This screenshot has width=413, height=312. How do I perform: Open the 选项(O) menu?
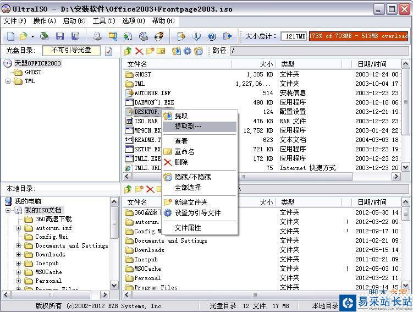[134, 21]
